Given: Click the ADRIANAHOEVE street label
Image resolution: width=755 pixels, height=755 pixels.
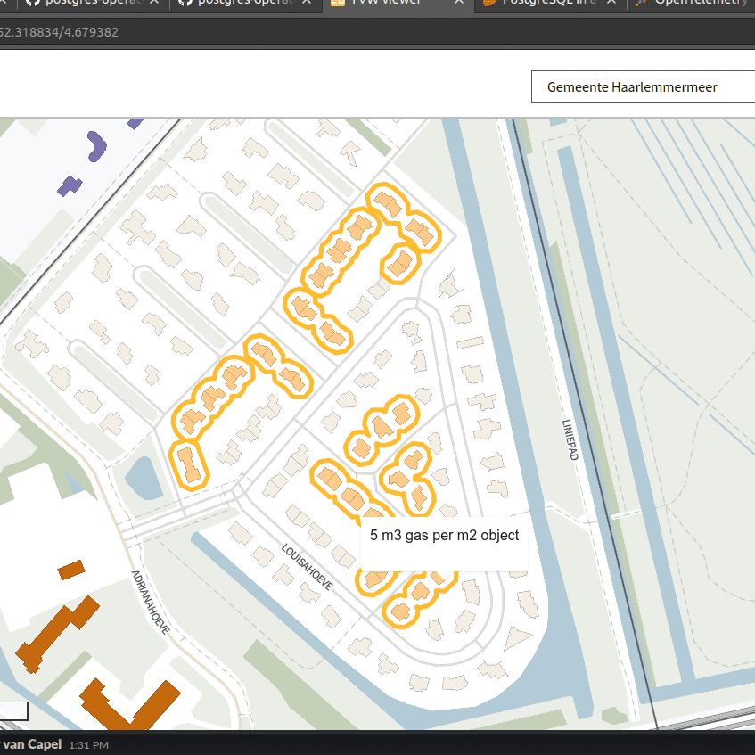Looking at the screenshot, I should [x=149, y=602].
